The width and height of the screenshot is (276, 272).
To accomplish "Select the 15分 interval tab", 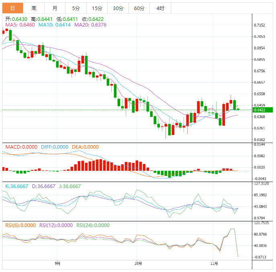I will pos(97,8).
